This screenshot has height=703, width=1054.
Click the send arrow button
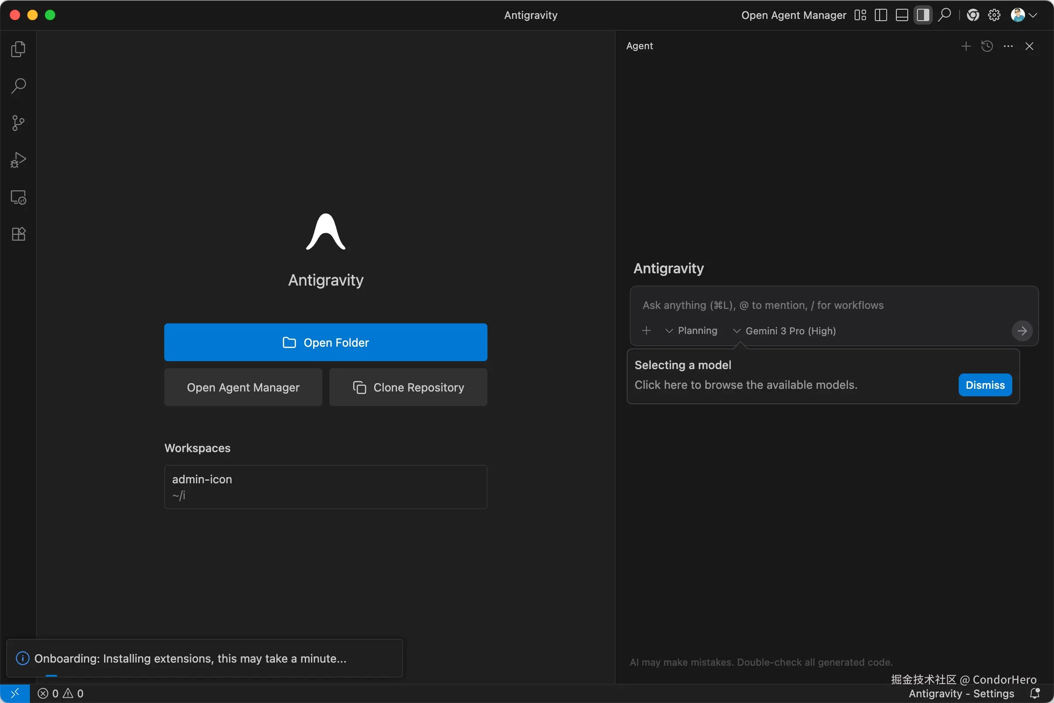point(1022,331)
